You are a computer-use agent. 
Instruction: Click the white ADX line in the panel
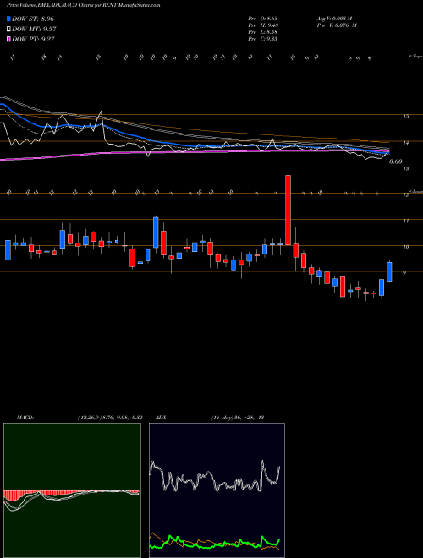pos(214,477)
